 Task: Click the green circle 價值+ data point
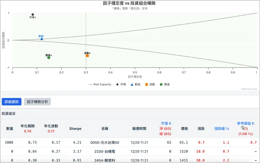coord(48,57)
